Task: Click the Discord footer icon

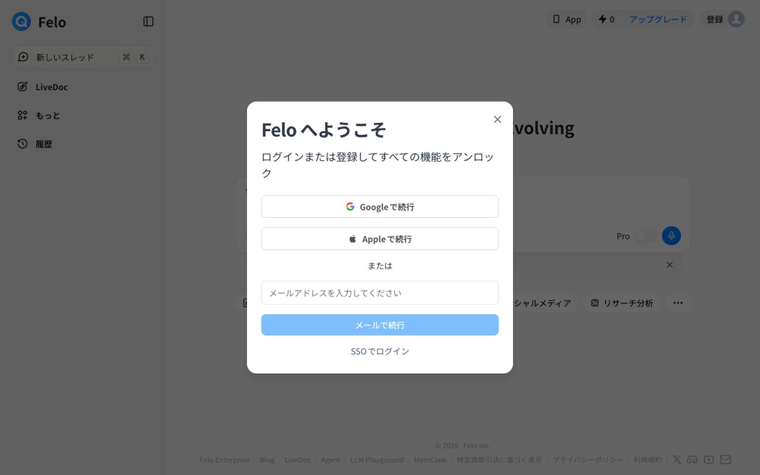Action: click(693, 460)
